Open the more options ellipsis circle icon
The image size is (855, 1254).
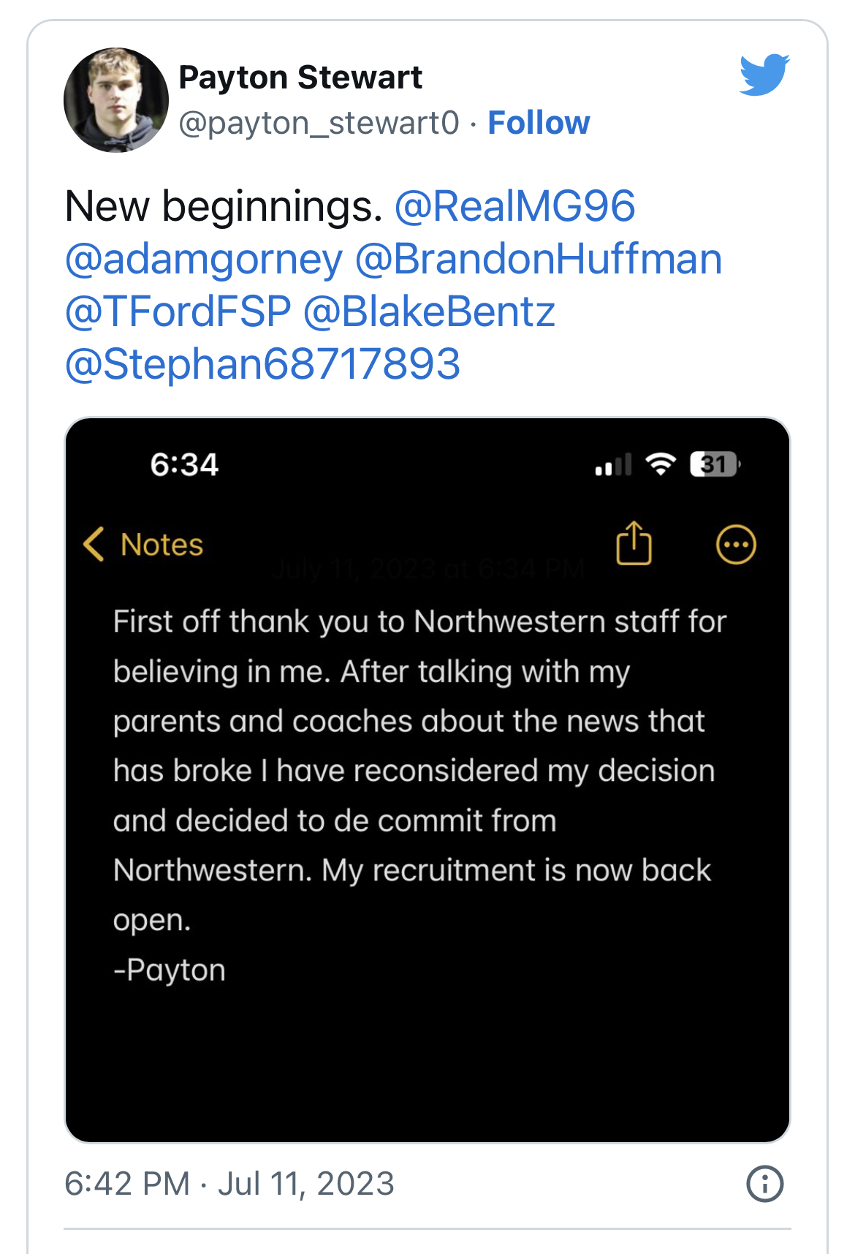click(x=735, y=545)
